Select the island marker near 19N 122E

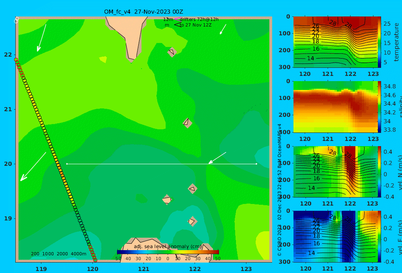(x=192, y=221)
